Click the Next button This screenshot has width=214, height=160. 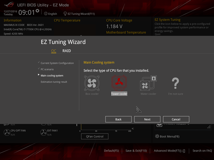point(147,119)
